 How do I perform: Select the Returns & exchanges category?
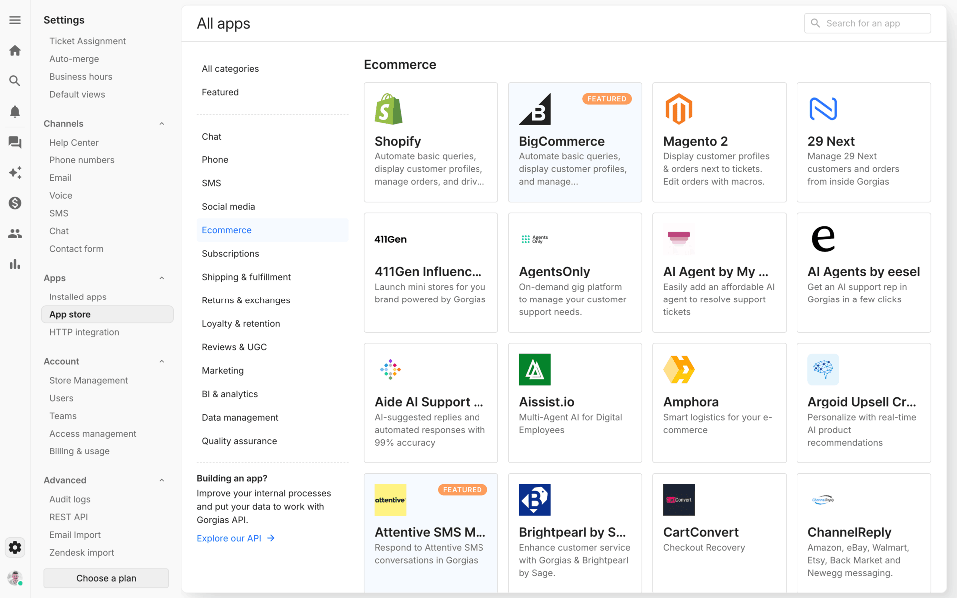click(x=273, y=300)
